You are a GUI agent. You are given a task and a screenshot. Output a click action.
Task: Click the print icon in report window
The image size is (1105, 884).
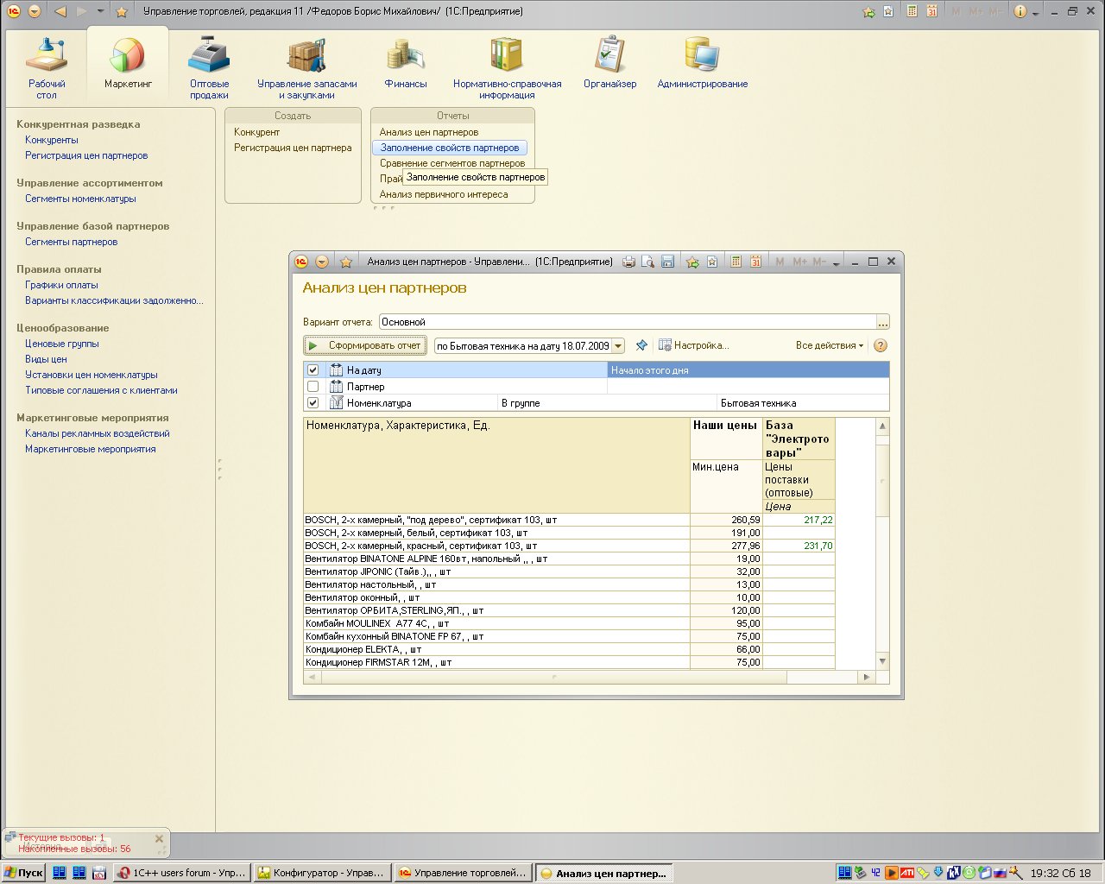629,262
